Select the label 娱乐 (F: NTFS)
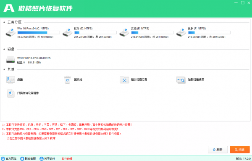This screenshot has width=252, height=161. pyautogui.click(x=197, y=29)
